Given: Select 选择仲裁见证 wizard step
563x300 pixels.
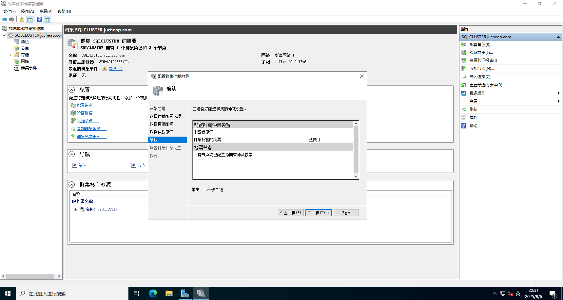Looking at the screenshot, I should [x=162, y=132].
